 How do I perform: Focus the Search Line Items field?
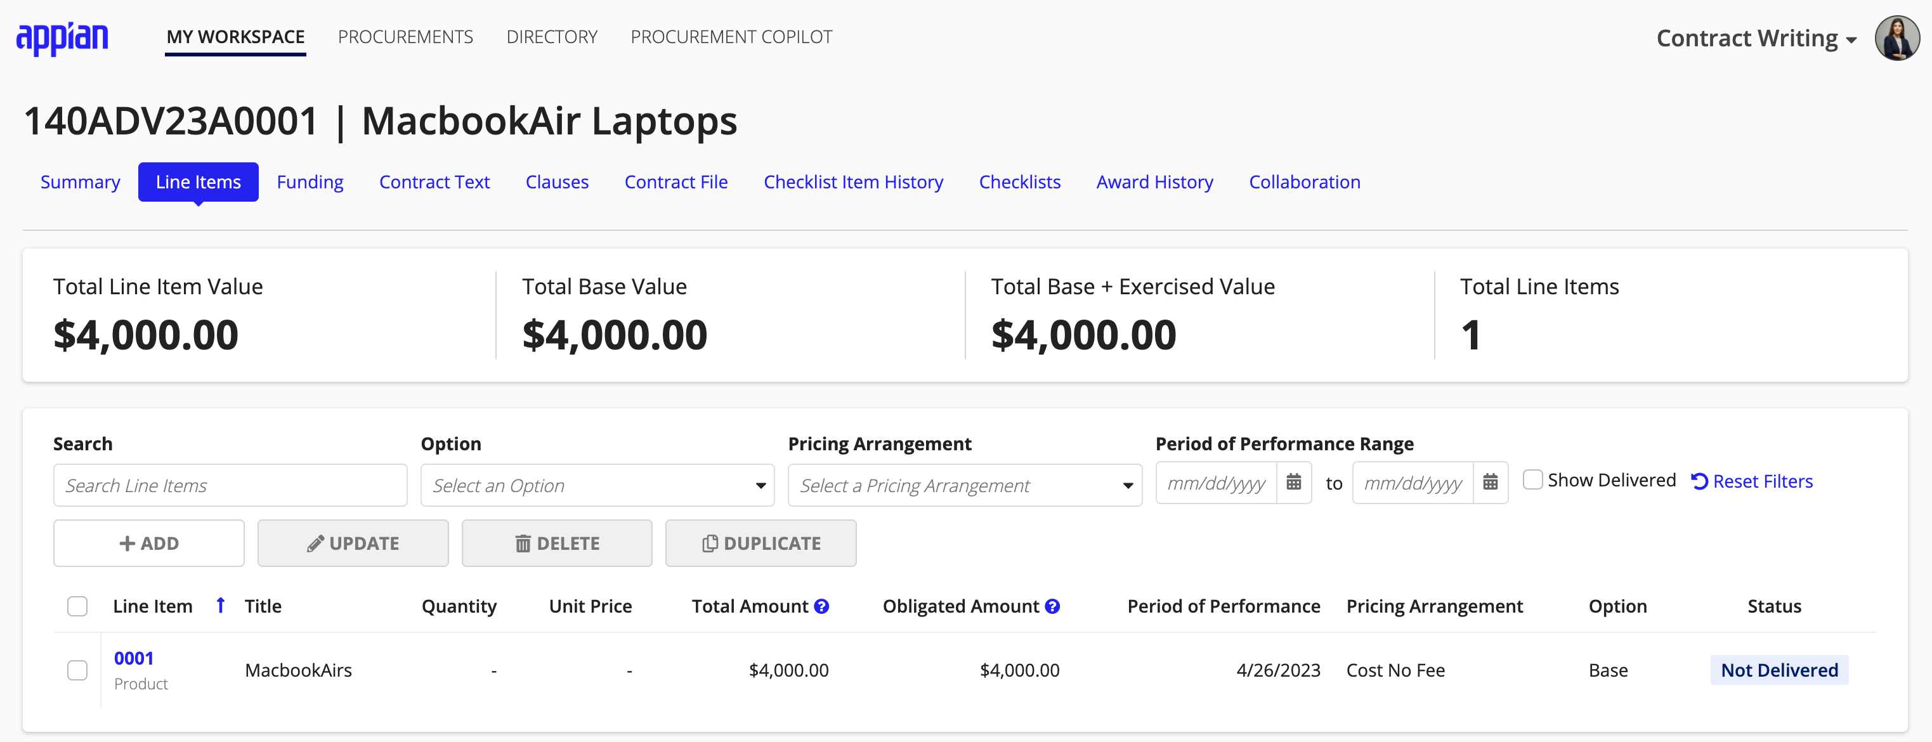point(230,485)
